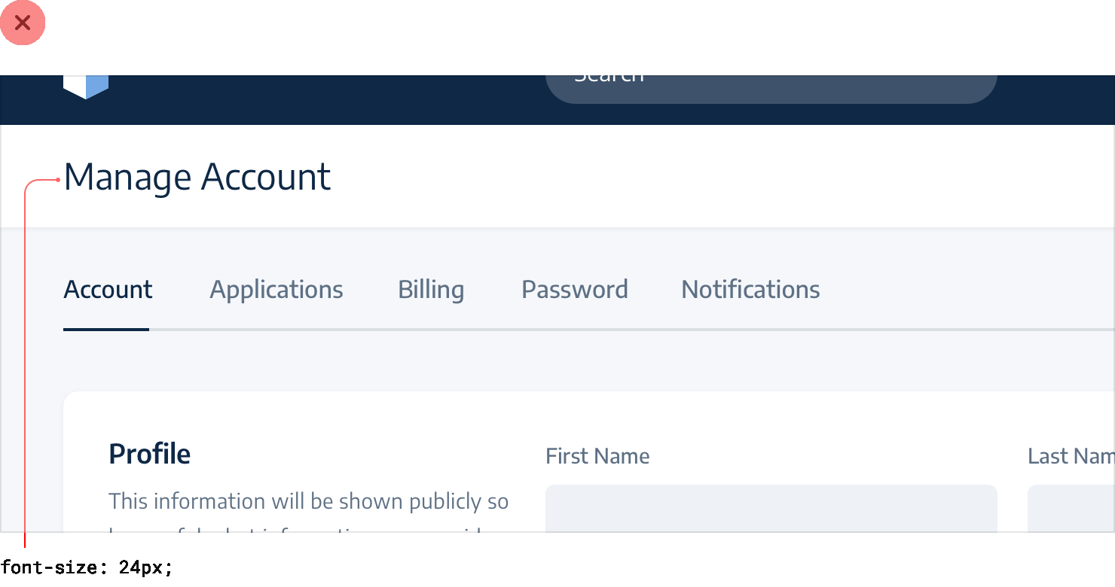Viewport: 1115px width, 587px height.
Task: Click into the First Name input
Action: pyautogui.click(x=771, y=508)
